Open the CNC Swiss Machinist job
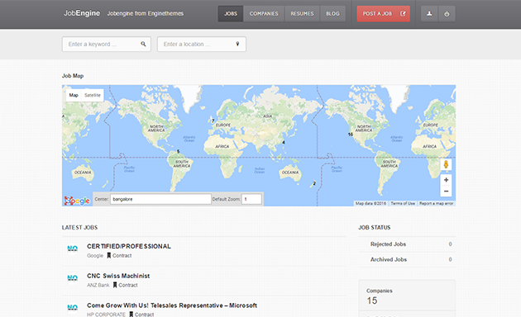The height and width of the screenshot is (317, 521). 118,276
